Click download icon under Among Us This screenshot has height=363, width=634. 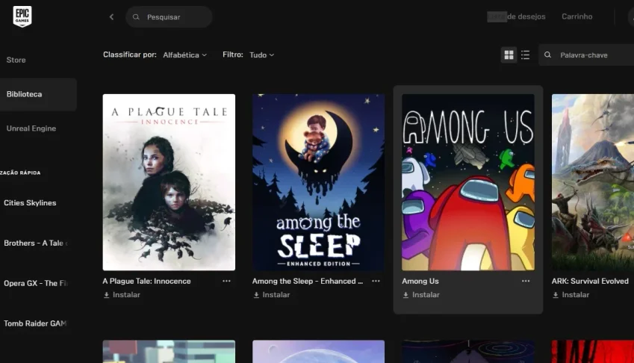pyautogui.click(x=406, y=295)
